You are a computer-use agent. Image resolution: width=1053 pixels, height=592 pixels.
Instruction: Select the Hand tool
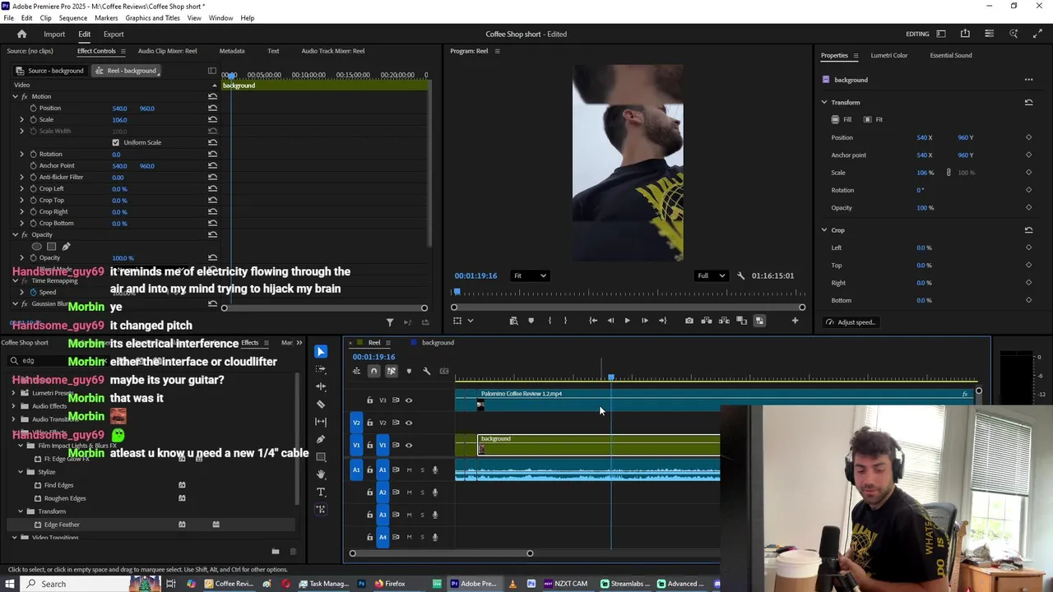321,474
